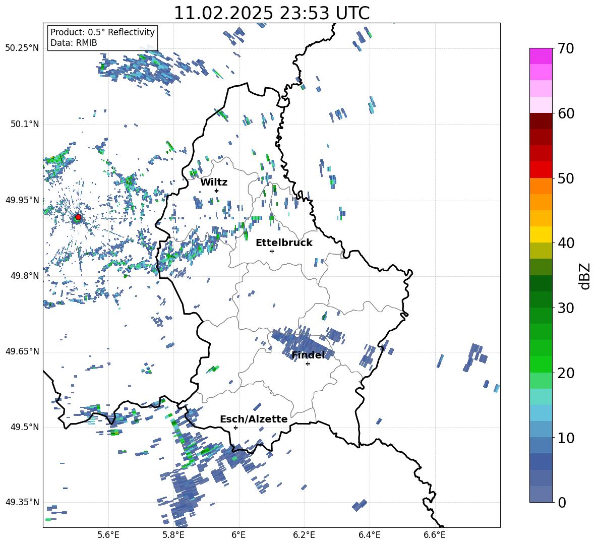Viewport: 597px width, 545px height.
Task: Click the dark maroon segment below 60
Action: point(541,121)
